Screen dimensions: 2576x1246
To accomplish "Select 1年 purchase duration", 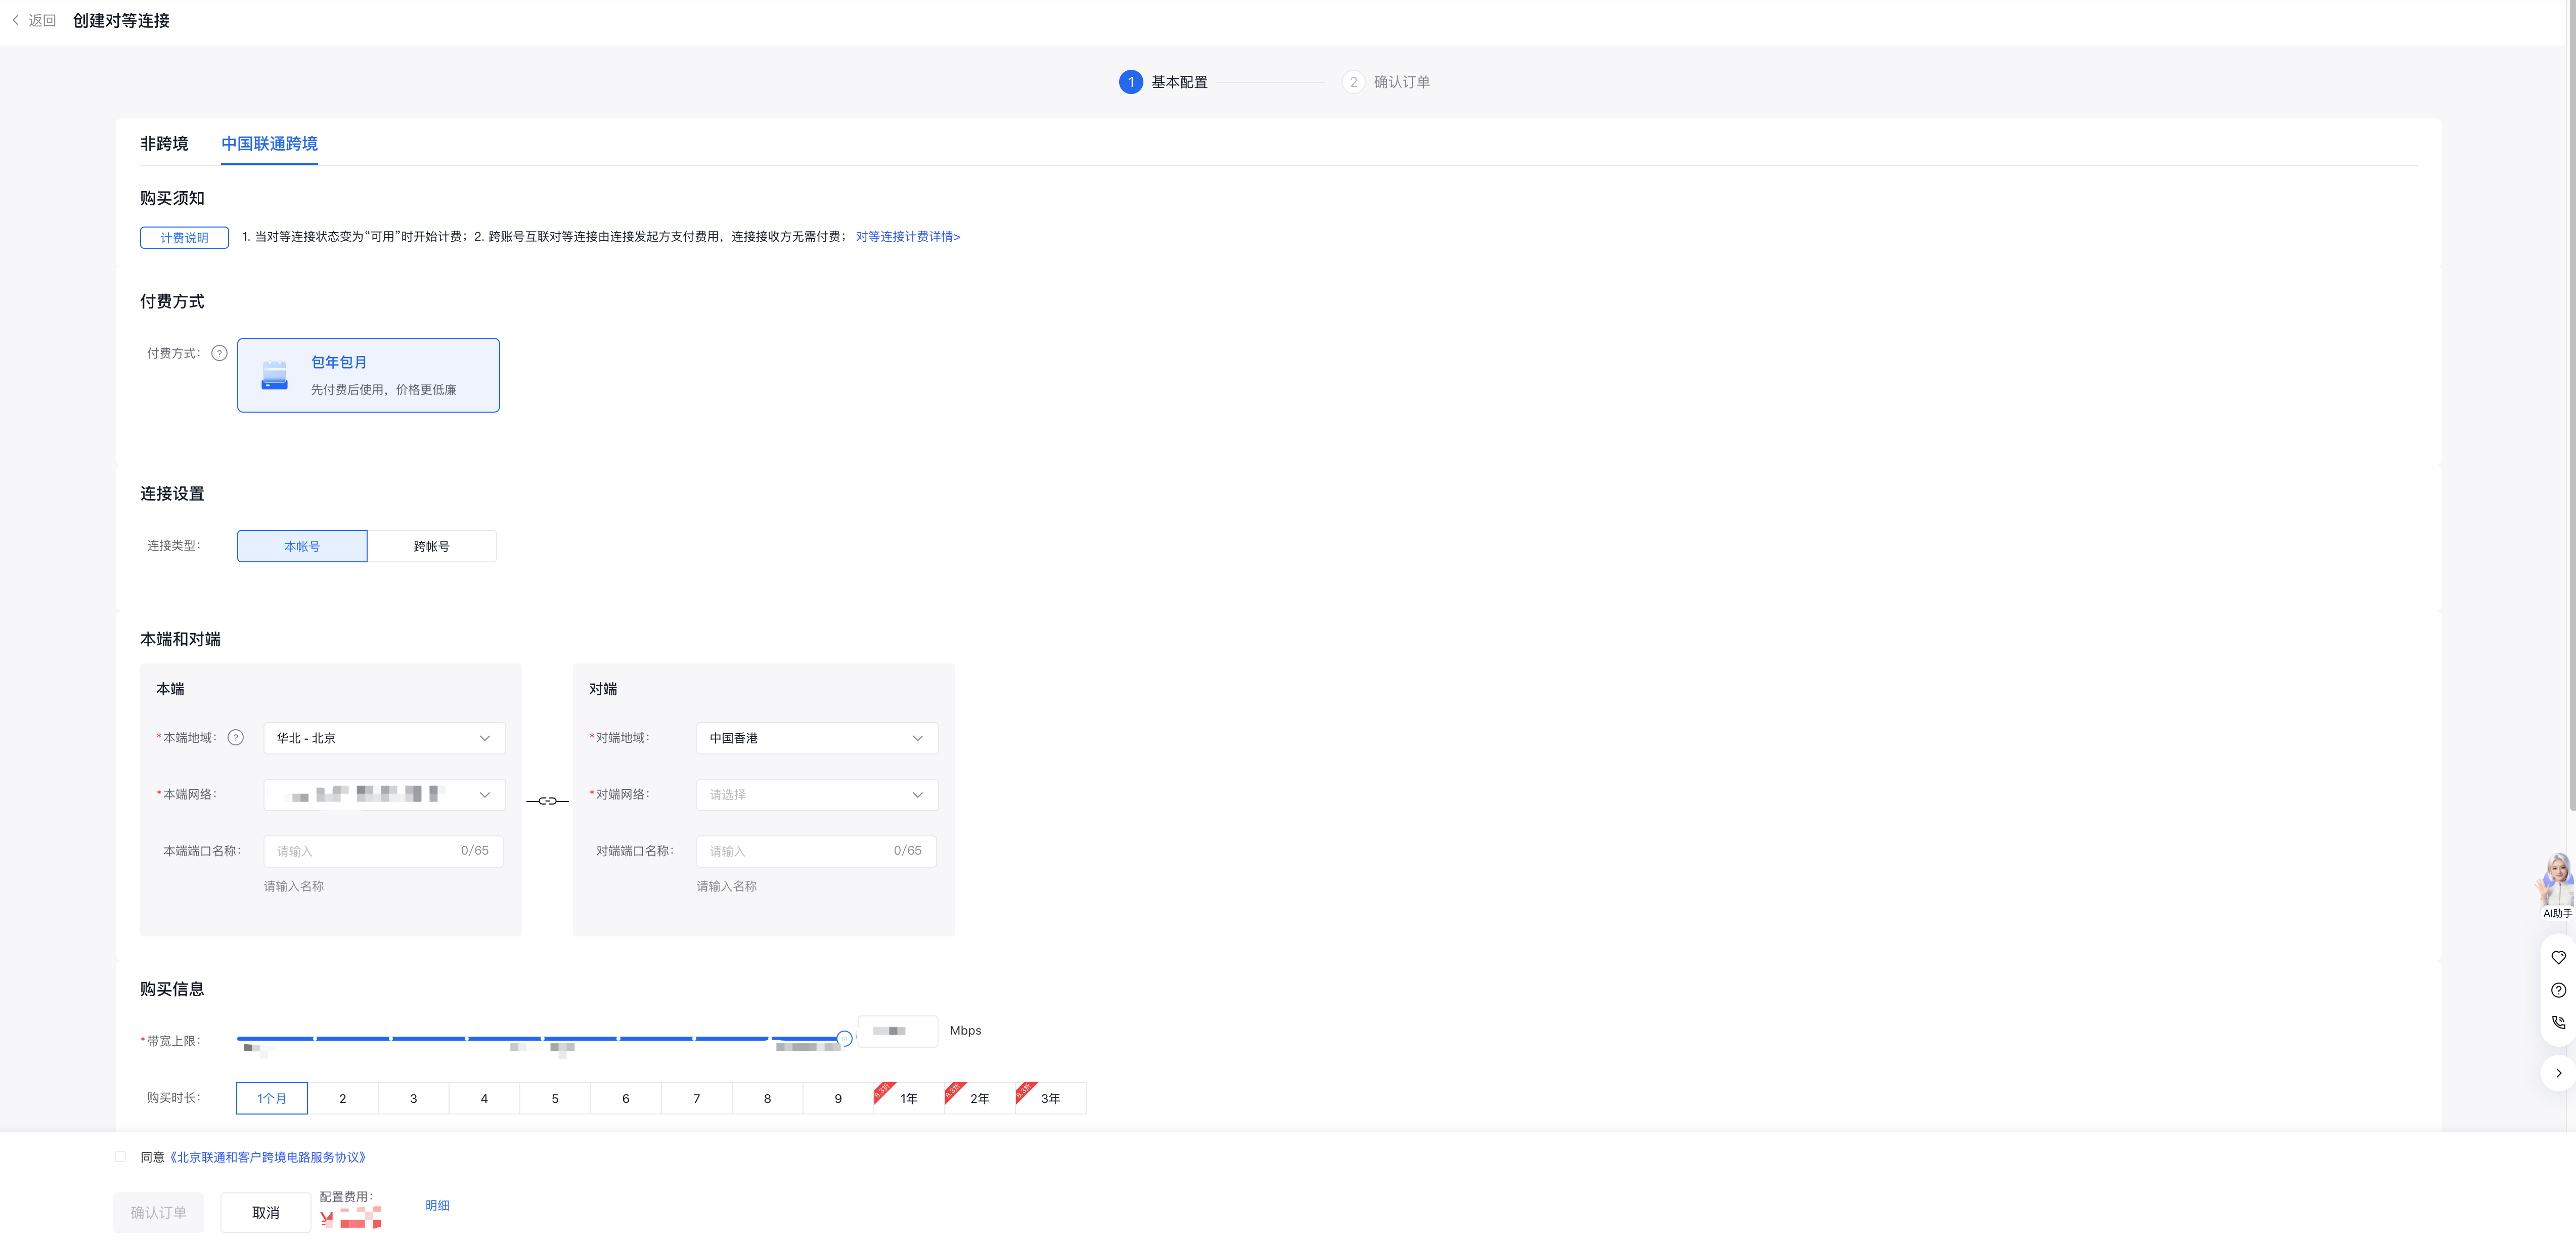I will (909, 1098).
